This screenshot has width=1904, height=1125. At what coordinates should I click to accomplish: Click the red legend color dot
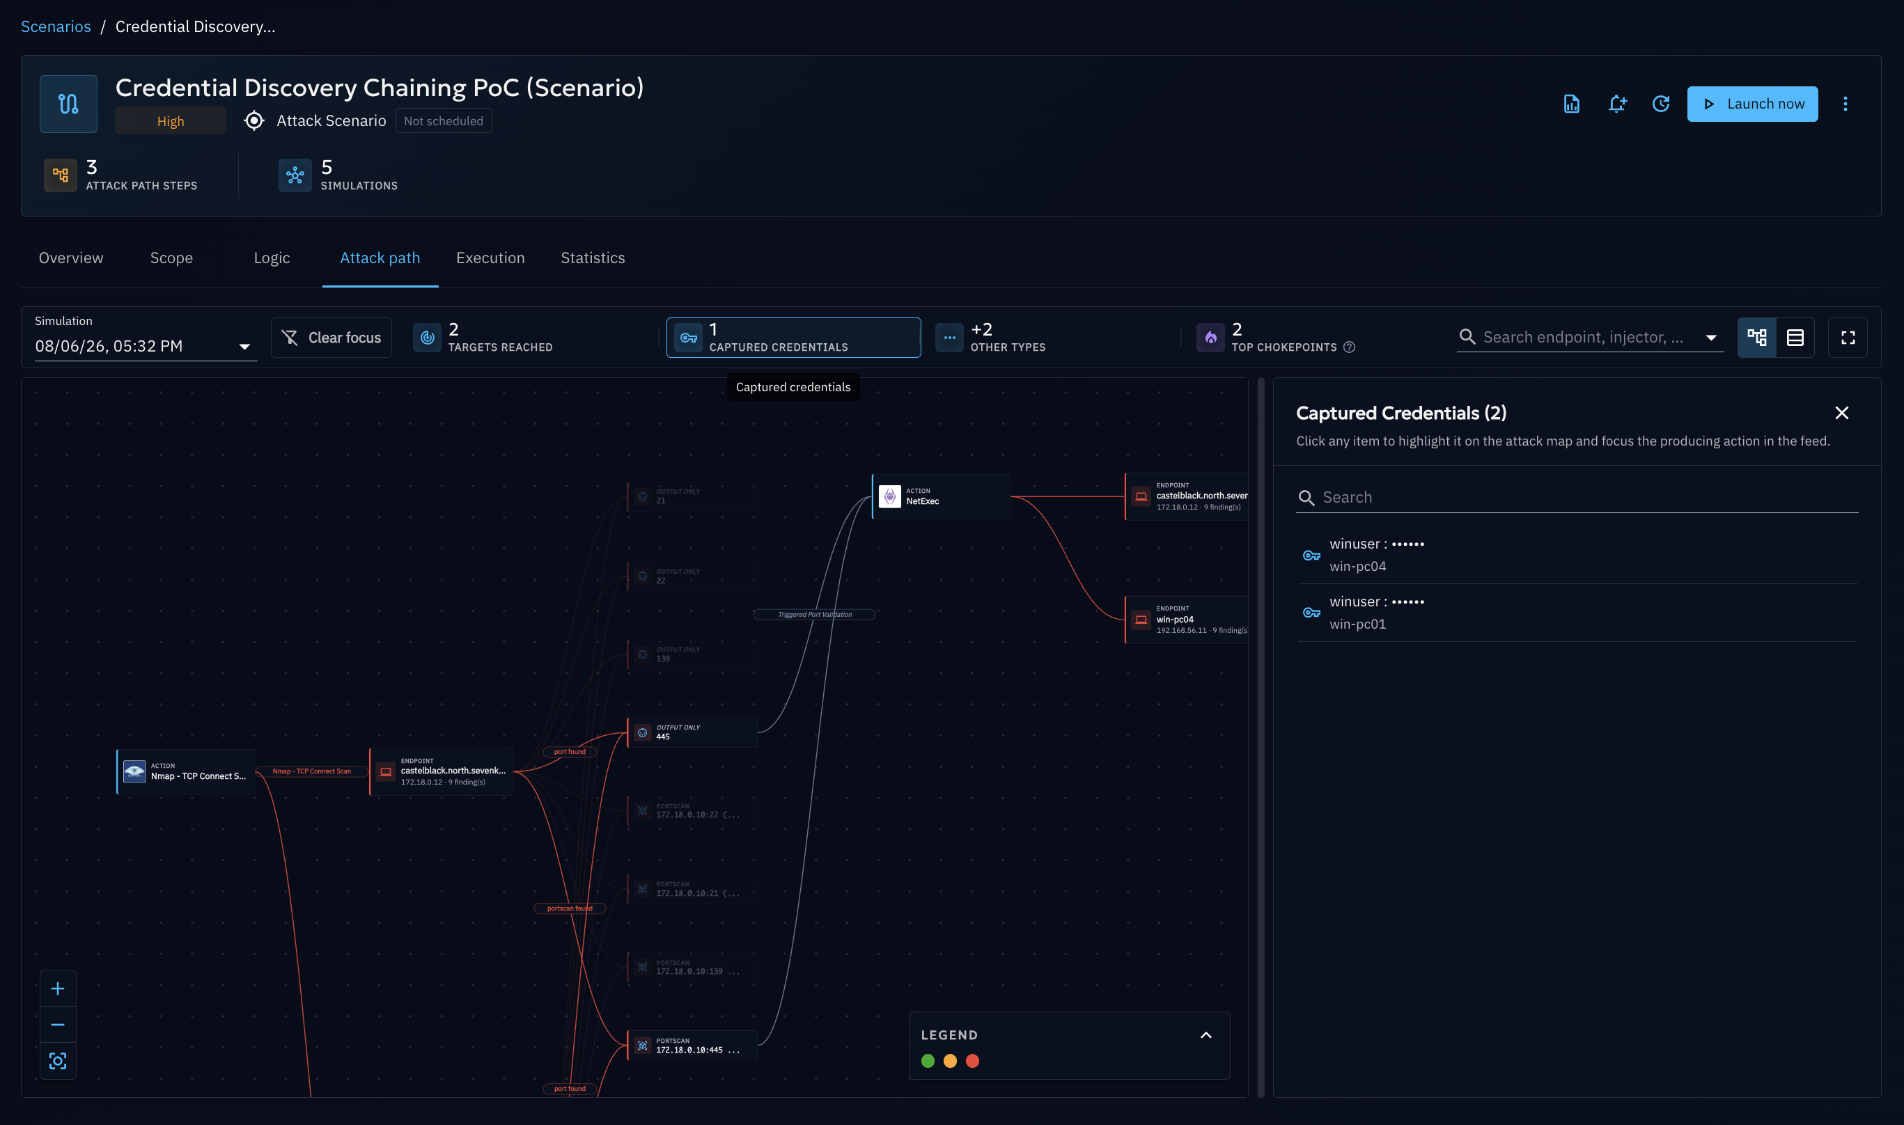pos(972,1062)
